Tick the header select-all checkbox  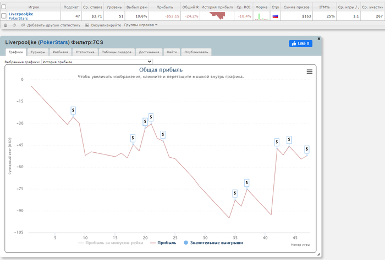click(x=4, y=7)
